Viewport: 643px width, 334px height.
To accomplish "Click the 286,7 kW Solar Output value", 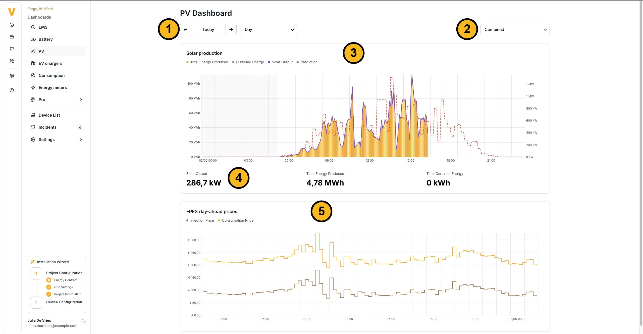I will [x=204, y=183].
